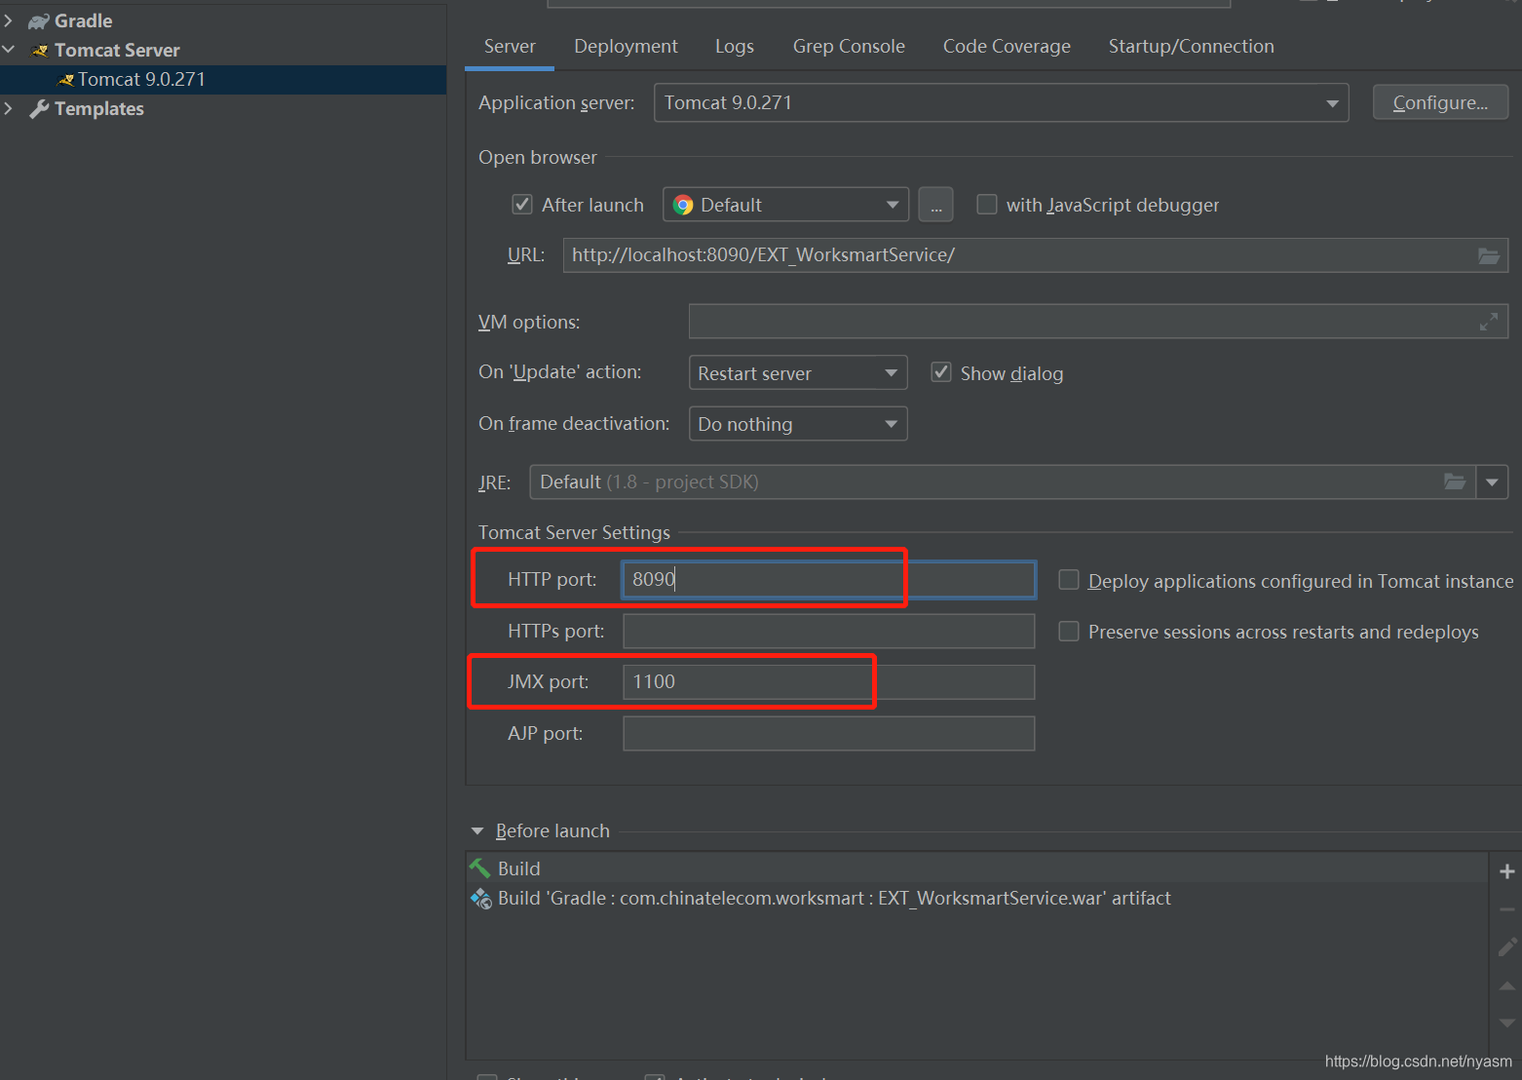Click the Configure... button

point(1440,102)
